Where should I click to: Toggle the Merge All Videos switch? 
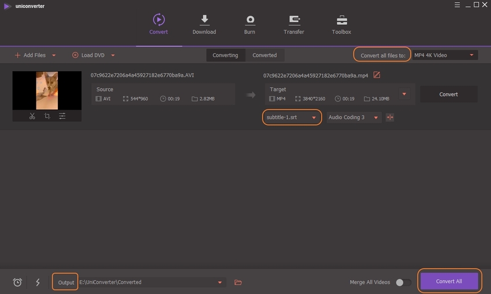403,282
